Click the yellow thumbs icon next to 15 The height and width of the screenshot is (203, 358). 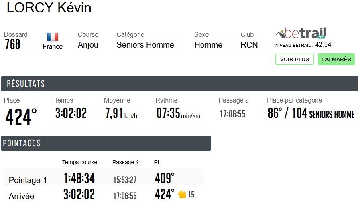[182, 195]
